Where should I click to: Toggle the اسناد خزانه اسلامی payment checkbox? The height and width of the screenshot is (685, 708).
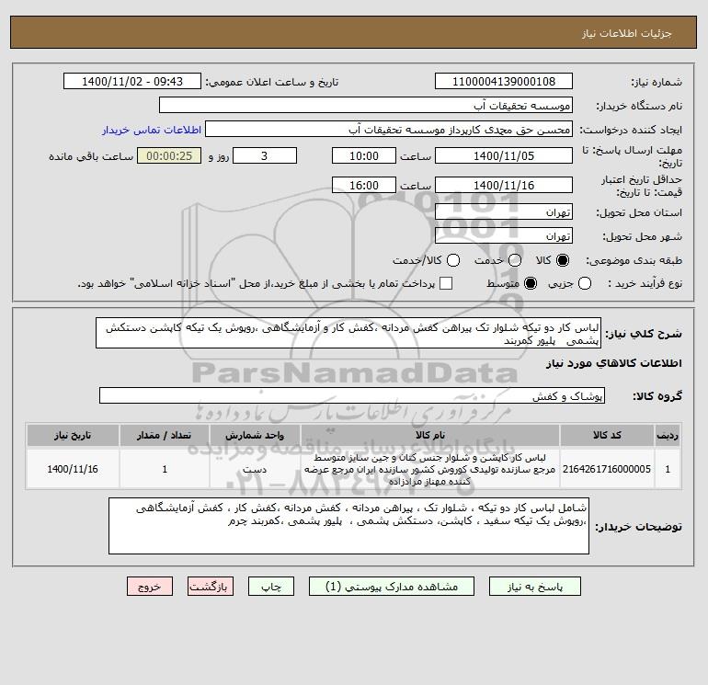[x=446, y=283]
